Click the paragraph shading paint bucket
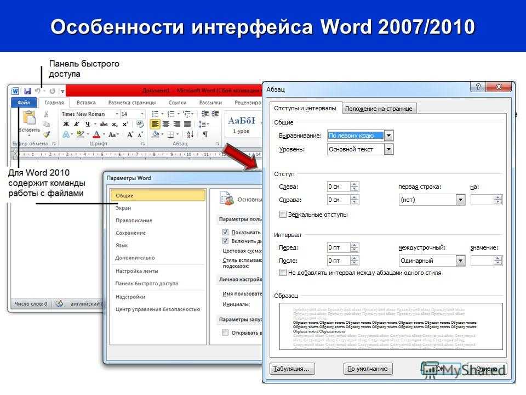Image resolution: width=526 pixels, height=395 pixels. (155, 135)
